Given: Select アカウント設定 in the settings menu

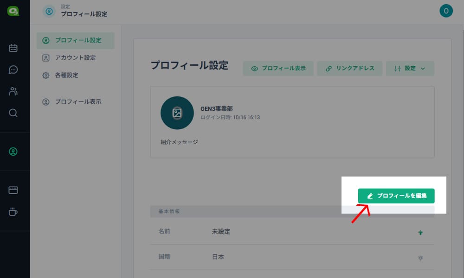Looking at the screenshot, I should [x=76, y=58].
